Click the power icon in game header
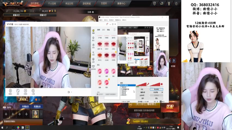This screenshot has height=130, width=232. tap(176, 3)
